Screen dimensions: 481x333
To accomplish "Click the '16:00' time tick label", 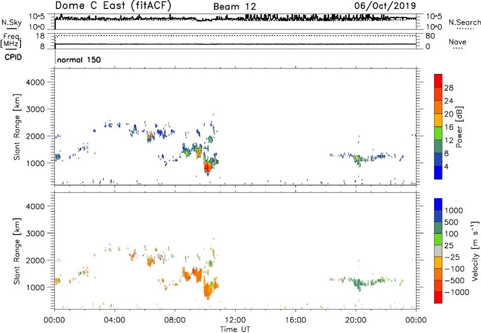I will 295,320.
